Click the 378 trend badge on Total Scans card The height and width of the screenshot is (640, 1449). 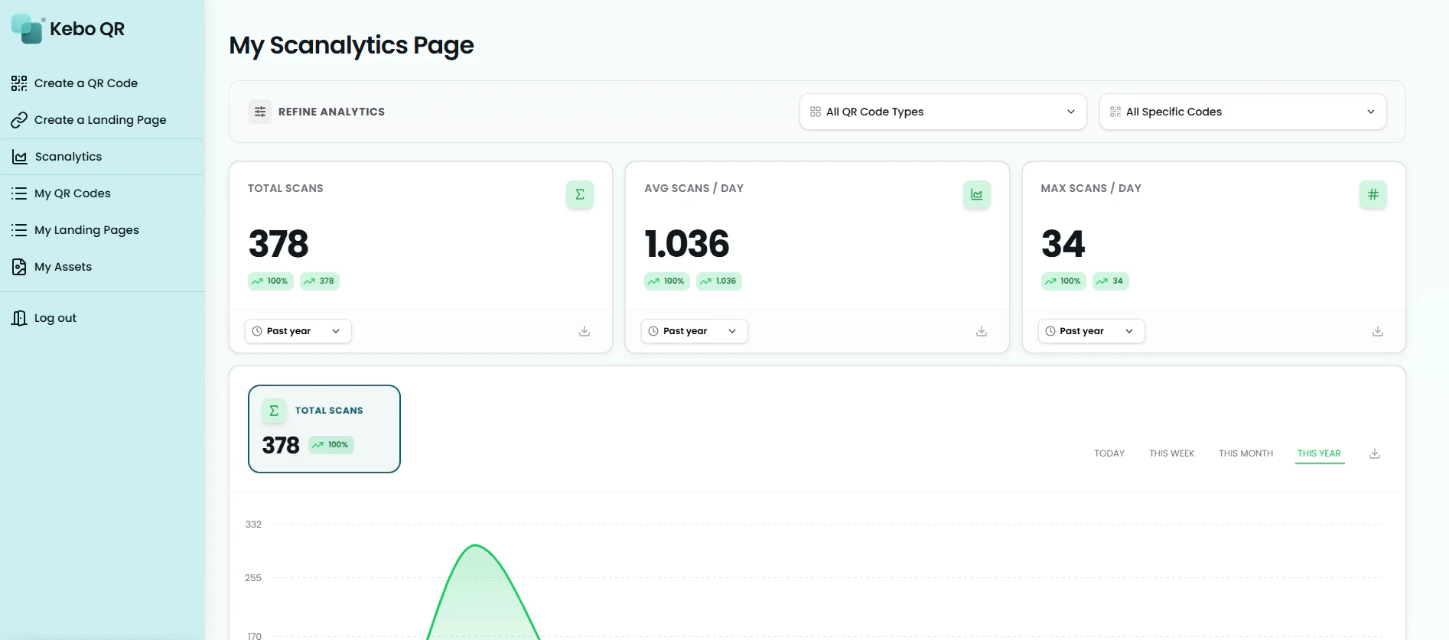(320, 281)
